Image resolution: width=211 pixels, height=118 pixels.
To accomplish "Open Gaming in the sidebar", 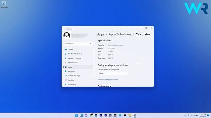I will click(x=78, y=80).
